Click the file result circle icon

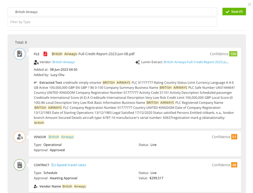20,54
